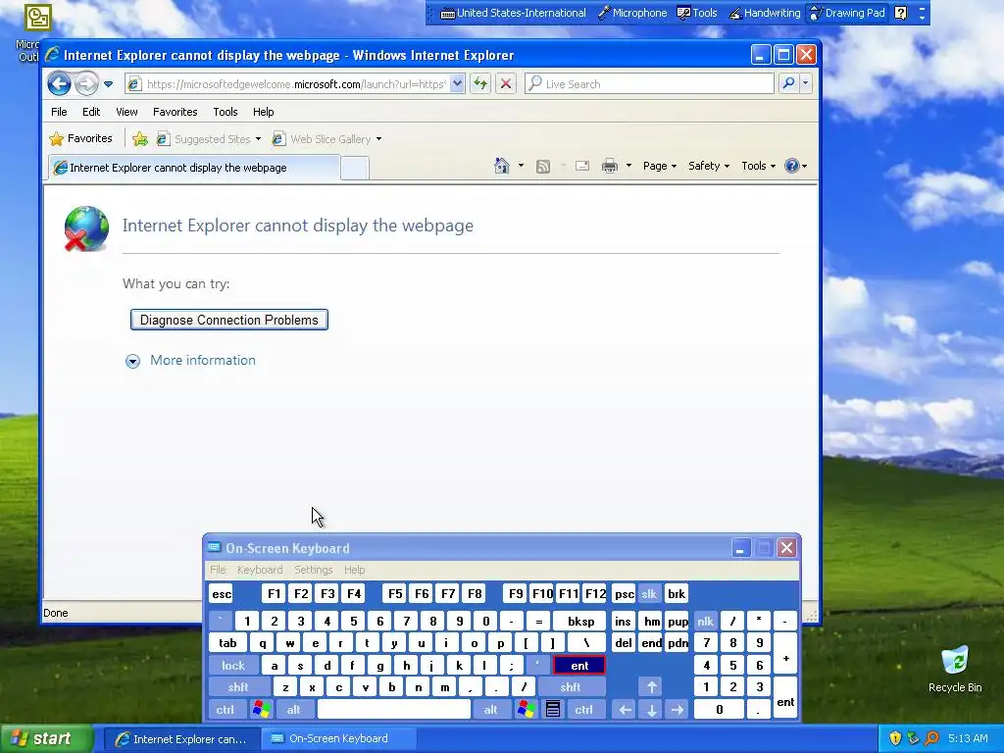Click the left Windows logo key

coord(261,710)
